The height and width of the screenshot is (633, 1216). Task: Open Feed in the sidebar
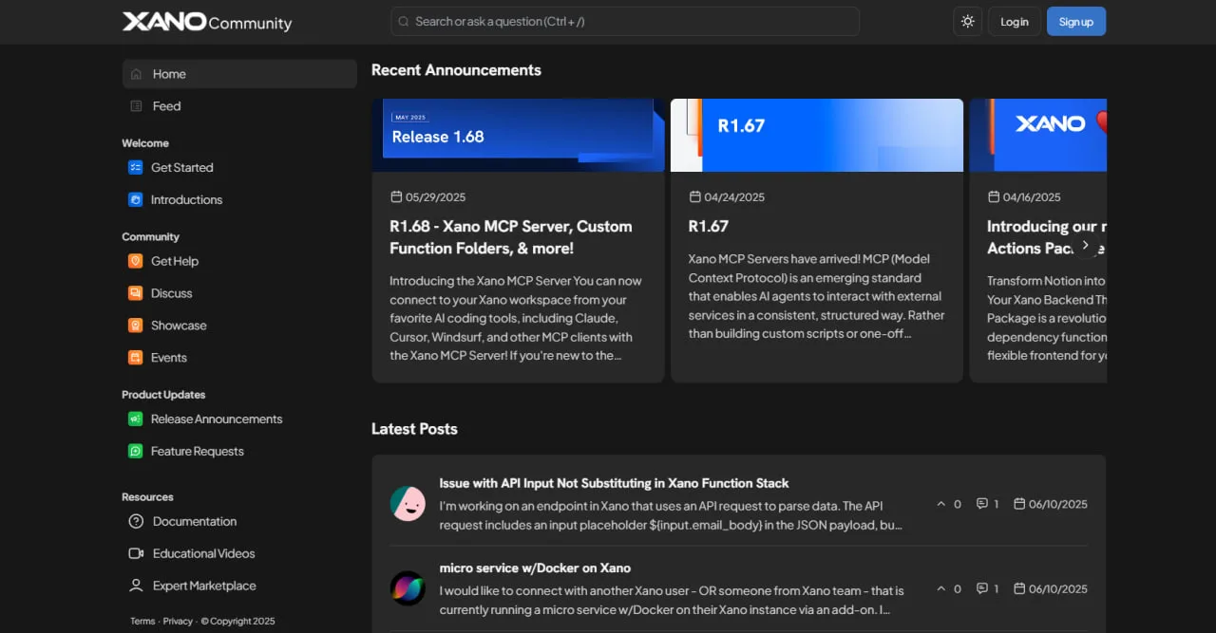[x=239, y=106]
